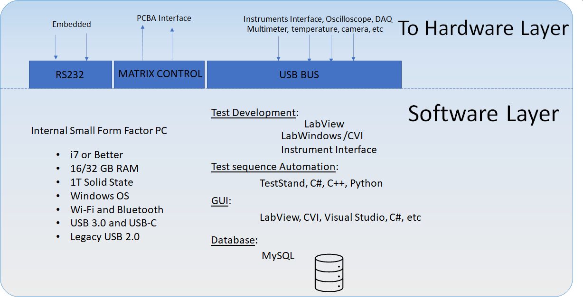The width and height of the screenshot is (583, 297).
Task: Click the MySQL text label
Action: [278, 256]
